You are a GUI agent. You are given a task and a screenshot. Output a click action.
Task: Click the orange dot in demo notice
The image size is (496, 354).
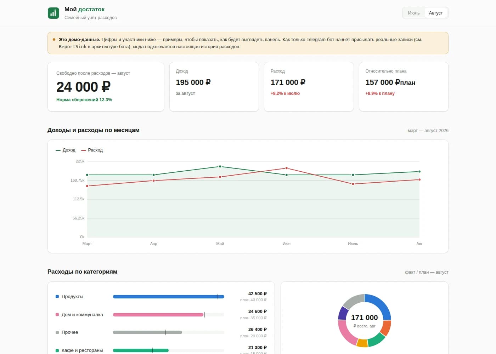coord(54,40)
